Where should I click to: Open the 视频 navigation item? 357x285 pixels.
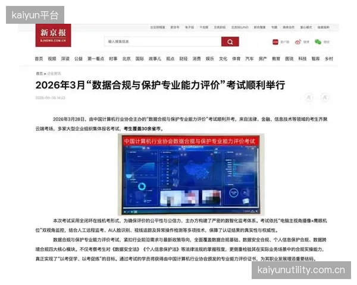(x=52, y=59)
